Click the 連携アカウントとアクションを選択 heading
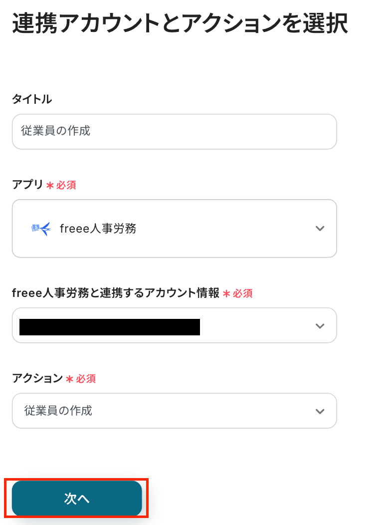Viewport: 390px width, 525px height. pos(180,25)
